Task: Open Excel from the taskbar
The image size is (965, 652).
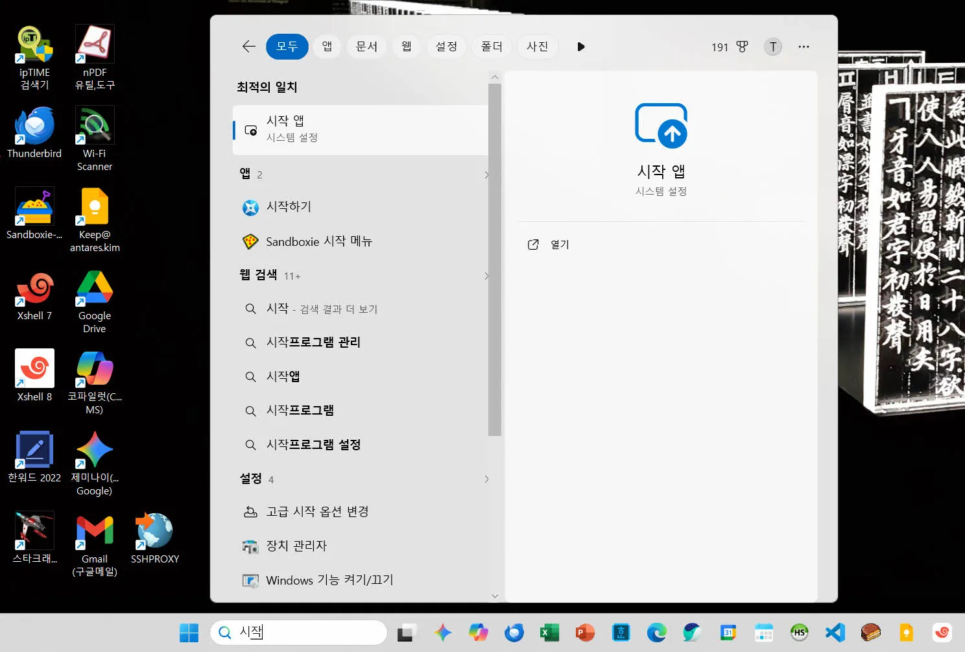Action: (x=550, y=633)
